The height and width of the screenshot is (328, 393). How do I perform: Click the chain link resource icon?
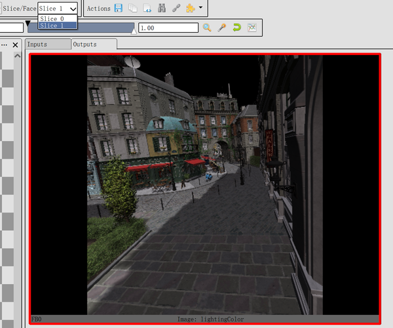(176, 8)
